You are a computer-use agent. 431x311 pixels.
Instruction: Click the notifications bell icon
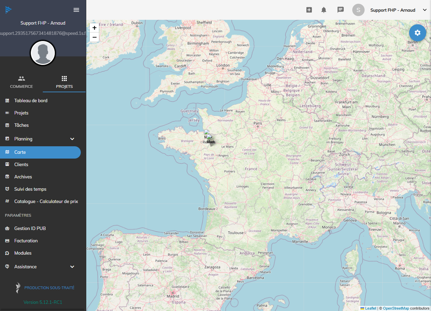324,10
